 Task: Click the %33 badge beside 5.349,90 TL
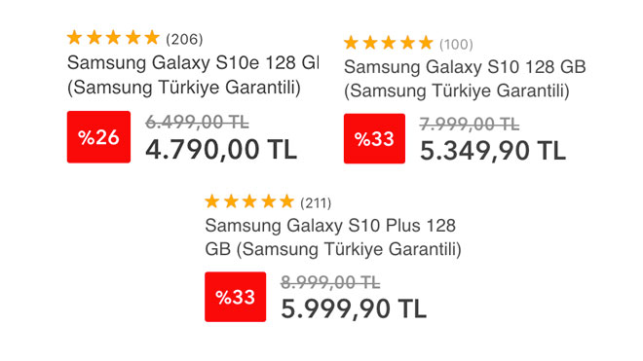coord(374,138)
